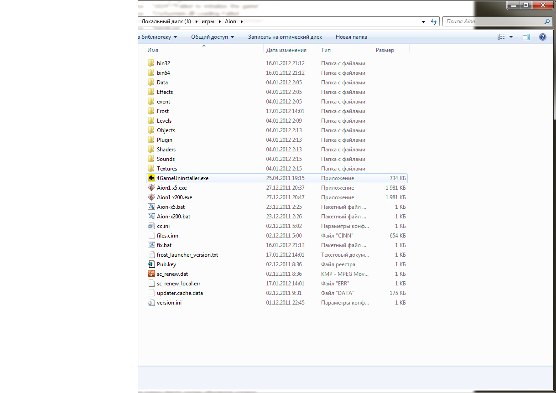Select the event folder icon
Viewport: 556px width, 393px height.
click(x=151, y=102)
